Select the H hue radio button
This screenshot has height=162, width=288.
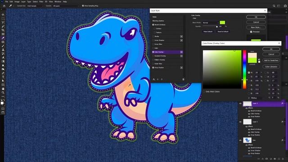point(249,72)
